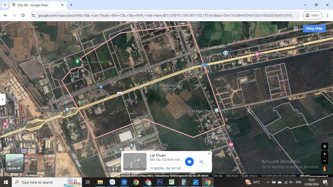Click the pink hotel pin below Tịnh Xá
333x187 pixels.
[x=231, y=145]
